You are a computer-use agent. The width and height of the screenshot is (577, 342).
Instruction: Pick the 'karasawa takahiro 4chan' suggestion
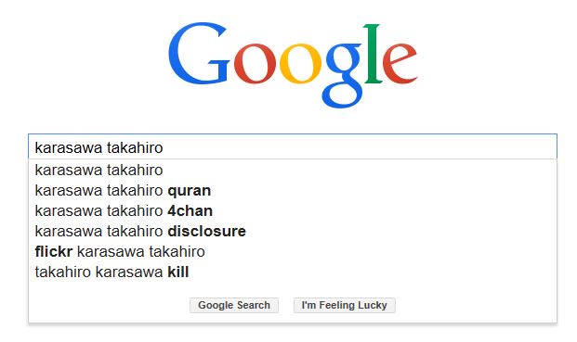tap(293, 211)
